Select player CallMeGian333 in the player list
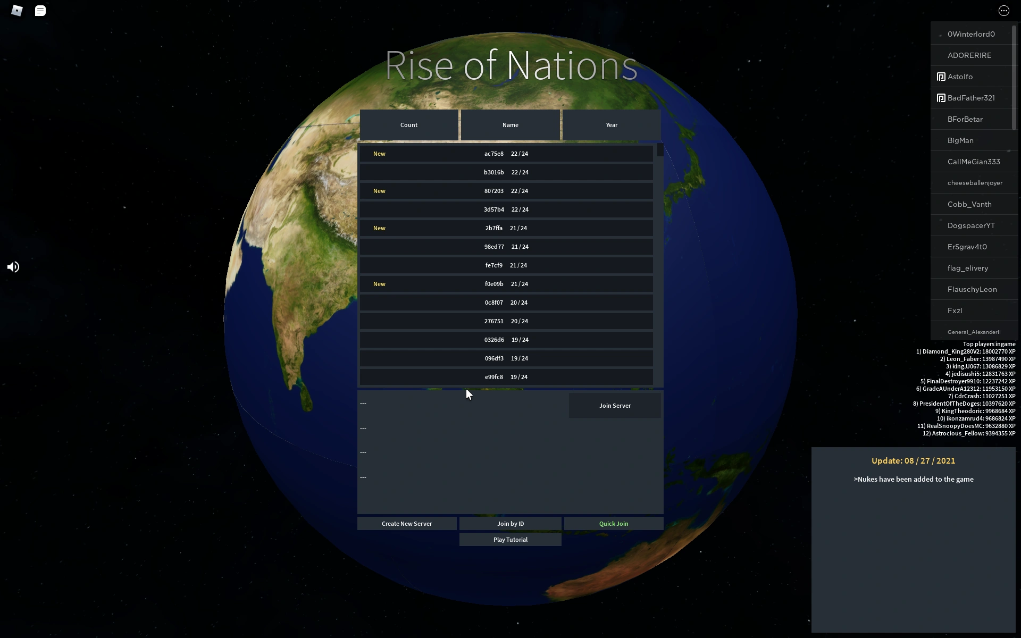Screen dimensions: 1021x638 click(x=973, y=162)
